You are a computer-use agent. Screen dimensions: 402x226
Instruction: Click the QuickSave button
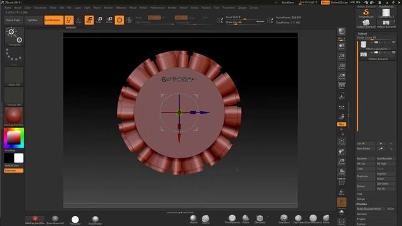click(288, 3)
